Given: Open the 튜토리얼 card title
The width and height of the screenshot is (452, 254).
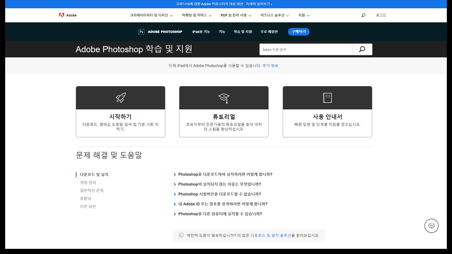Looking at the screenshot, I should point(224,117).
